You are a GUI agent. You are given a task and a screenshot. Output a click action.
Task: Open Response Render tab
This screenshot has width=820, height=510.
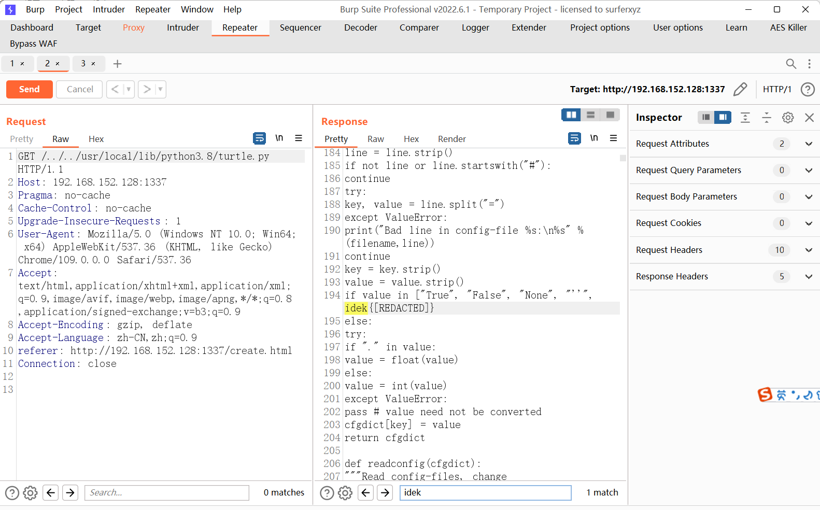(x=452, y=139)
